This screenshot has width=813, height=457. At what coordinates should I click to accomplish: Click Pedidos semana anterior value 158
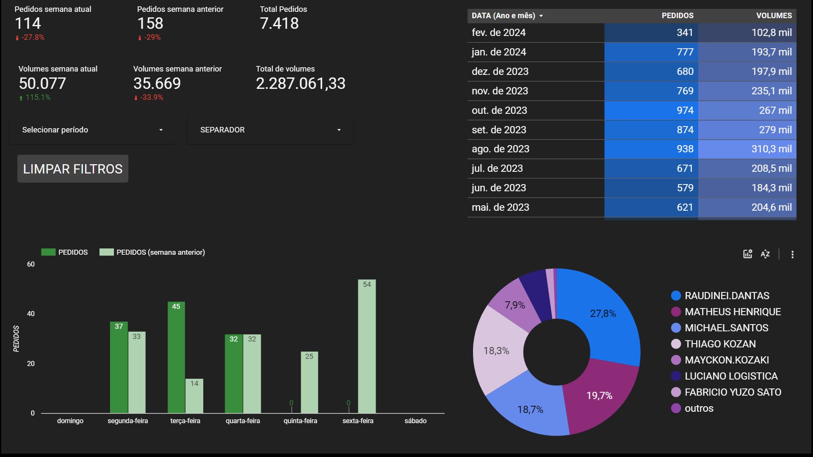(150, 24)
